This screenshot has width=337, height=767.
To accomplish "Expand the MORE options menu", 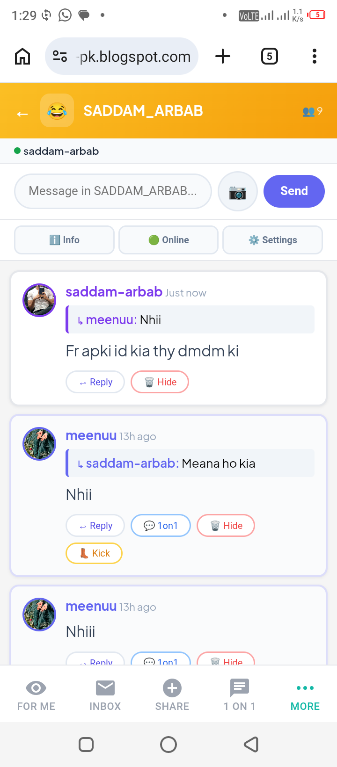I will [305, 695].
